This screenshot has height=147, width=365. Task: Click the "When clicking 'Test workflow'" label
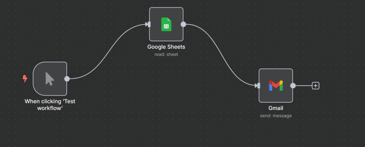pos(50,105)
